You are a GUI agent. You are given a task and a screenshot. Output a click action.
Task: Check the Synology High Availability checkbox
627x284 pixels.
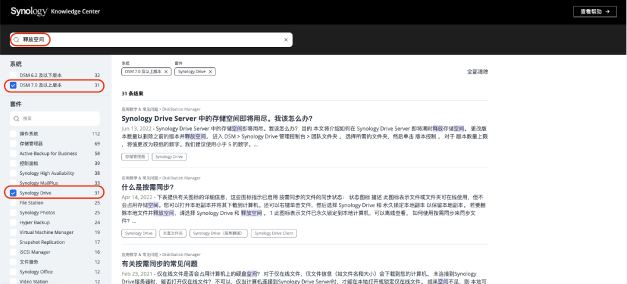pyautogui.click(x=13, y=173)
